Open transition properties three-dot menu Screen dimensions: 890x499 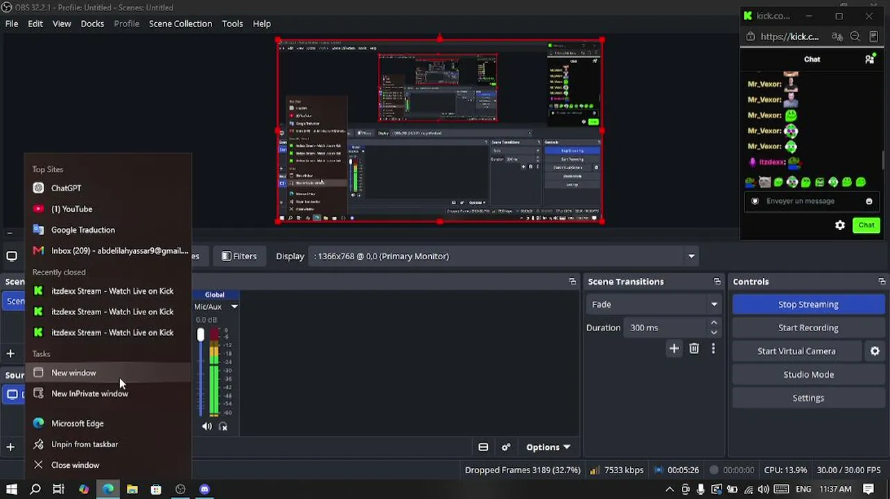tap(713, 349)
